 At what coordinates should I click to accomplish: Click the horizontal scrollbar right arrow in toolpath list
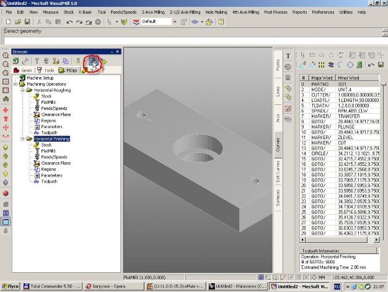tap(376, 240)
